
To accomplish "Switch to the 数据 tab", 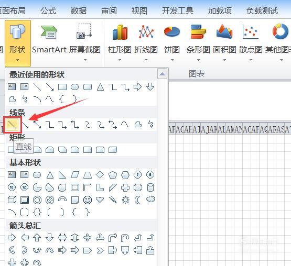I will pyautogui.click(x=79, y=11).
